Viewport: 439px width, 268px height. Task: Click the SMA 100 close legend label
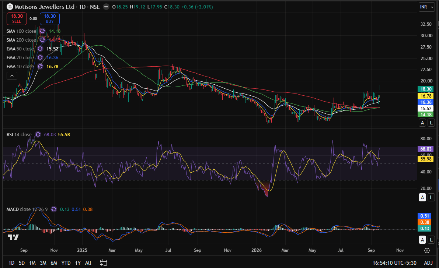[x=21, y=31]
